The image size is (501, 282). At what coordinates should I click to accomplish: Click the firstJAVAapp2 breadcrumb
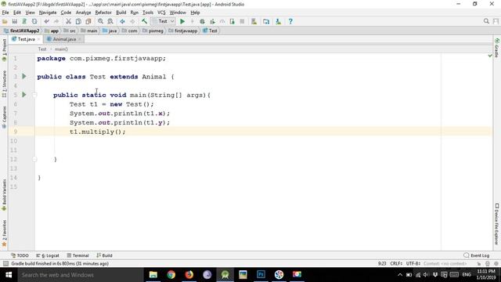tap(21, 31)
